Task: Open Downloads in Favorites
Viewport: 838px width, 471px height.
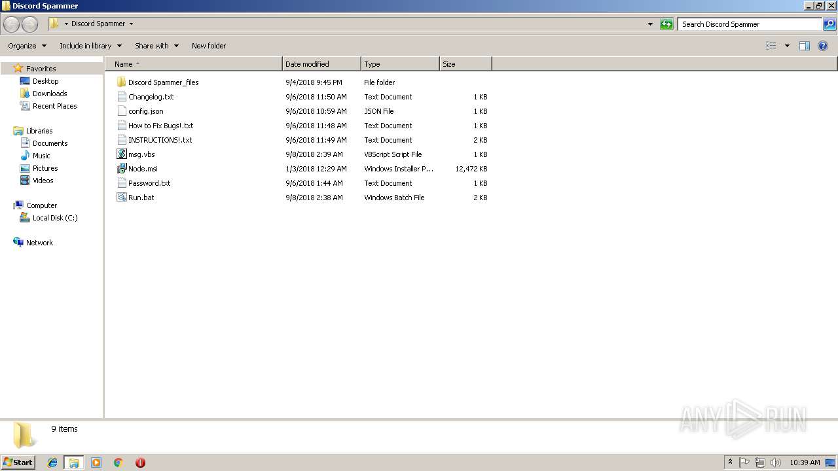Action: tap(50, 94)
